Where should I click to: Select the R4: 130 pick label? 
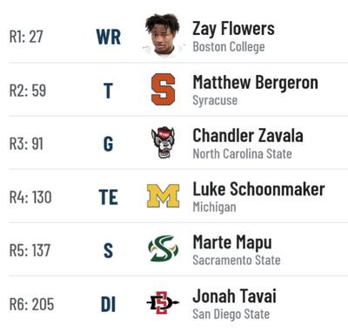30,197
